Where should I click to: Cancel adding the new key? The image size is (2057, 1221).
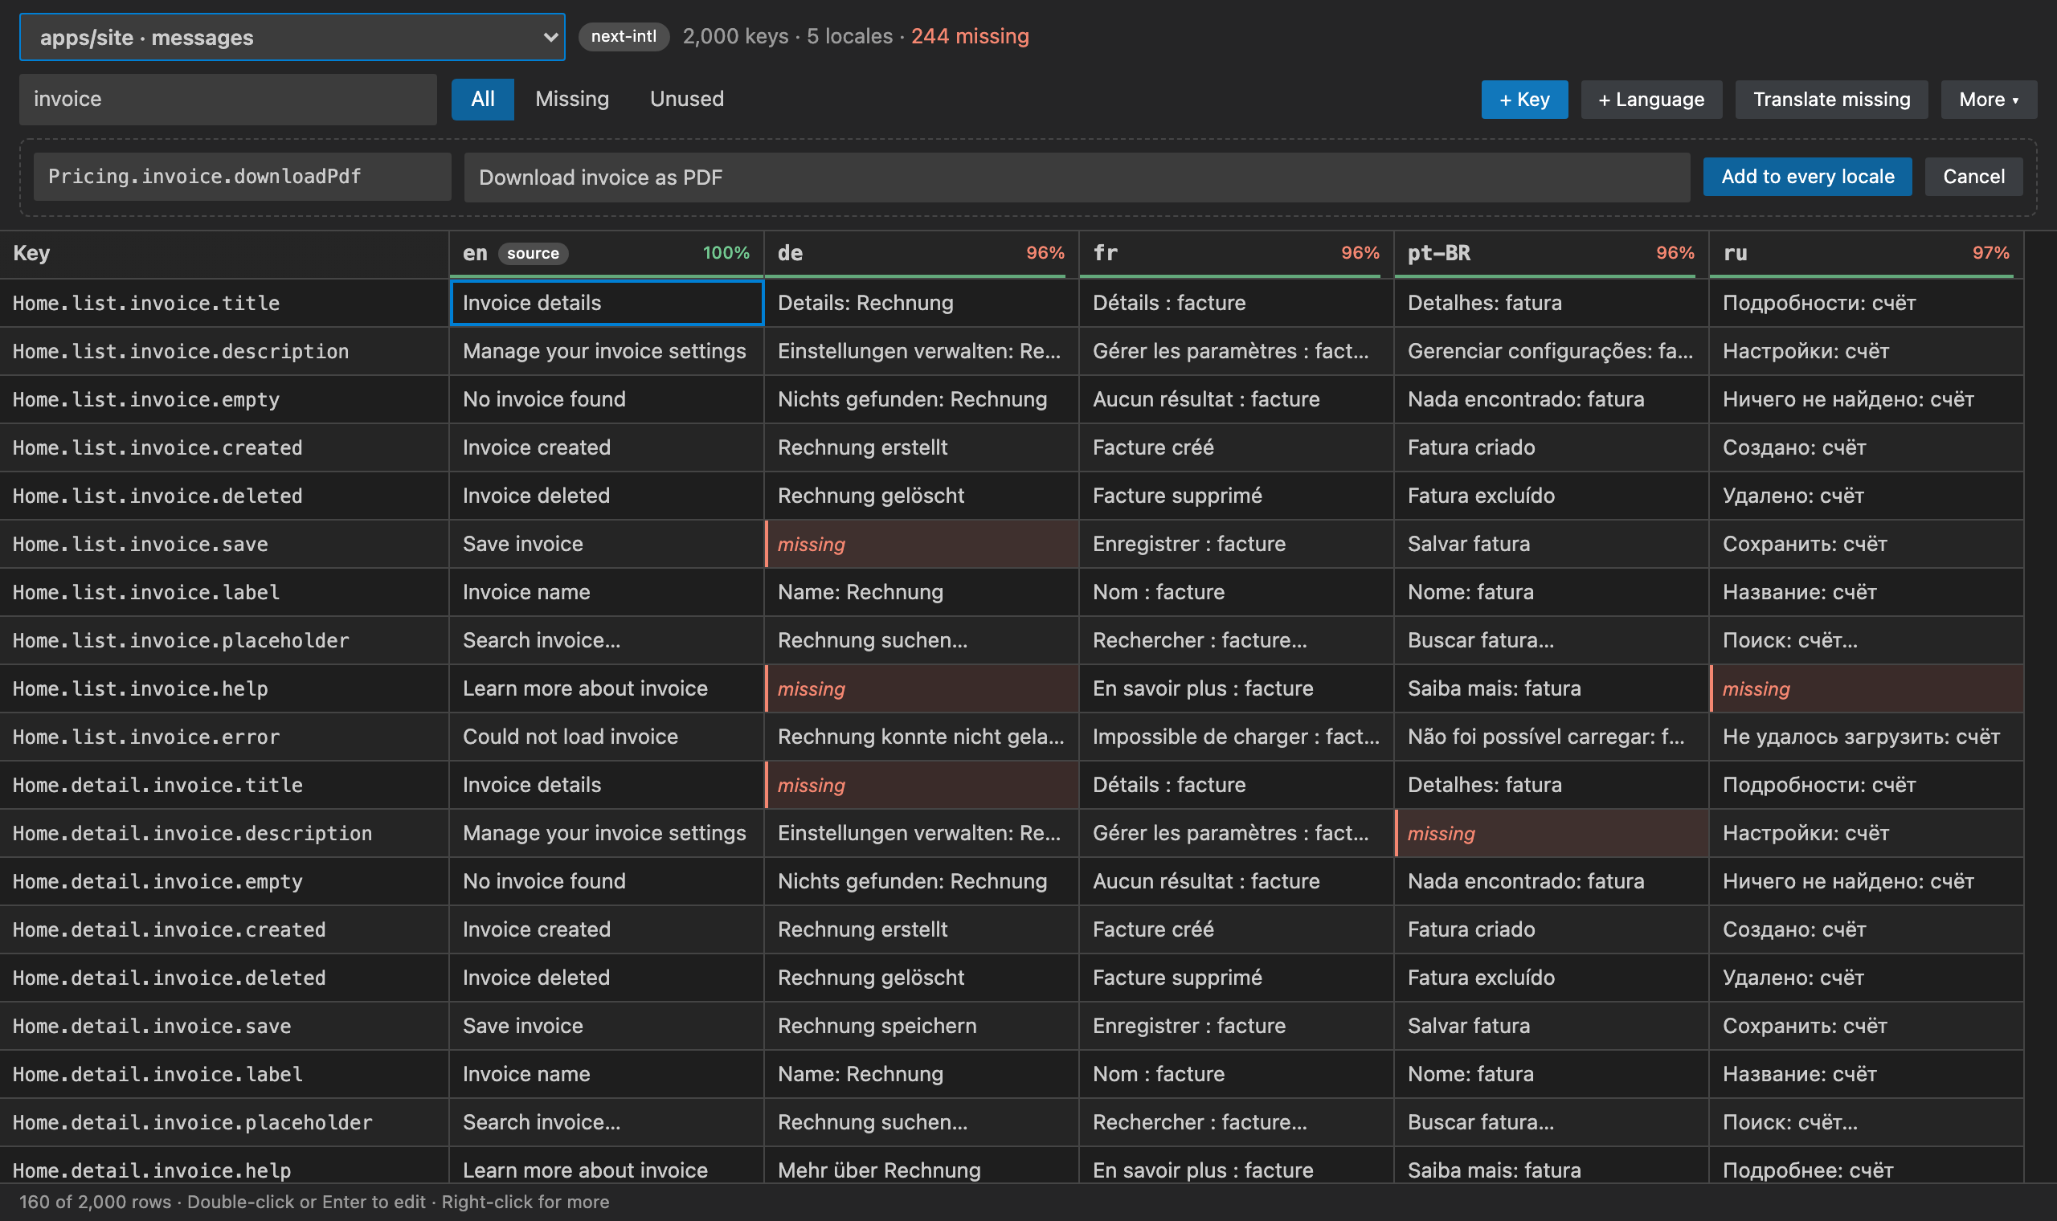[x=1974, y=177]
